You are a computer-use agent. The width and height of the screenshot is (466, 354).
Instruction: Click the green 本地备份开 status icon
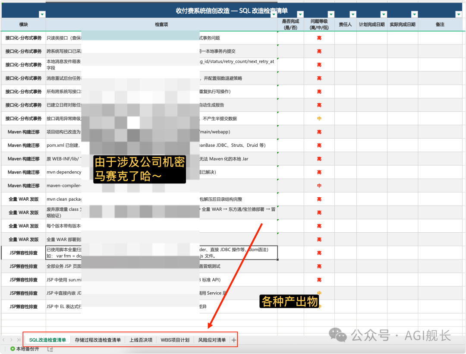(13, 349)
